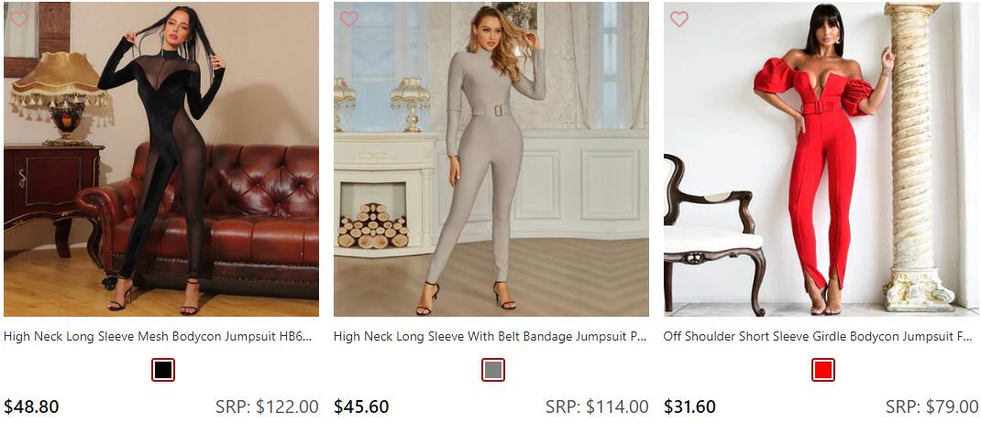Pick the red color swatch
This screenshot has width=981, height=423.
823,370
